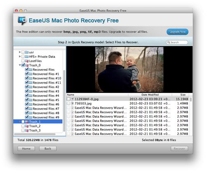Click the Recovered files #5 folder icon
Screen dimensions: 206x172
pyautogui.click(x=30, y=100)
